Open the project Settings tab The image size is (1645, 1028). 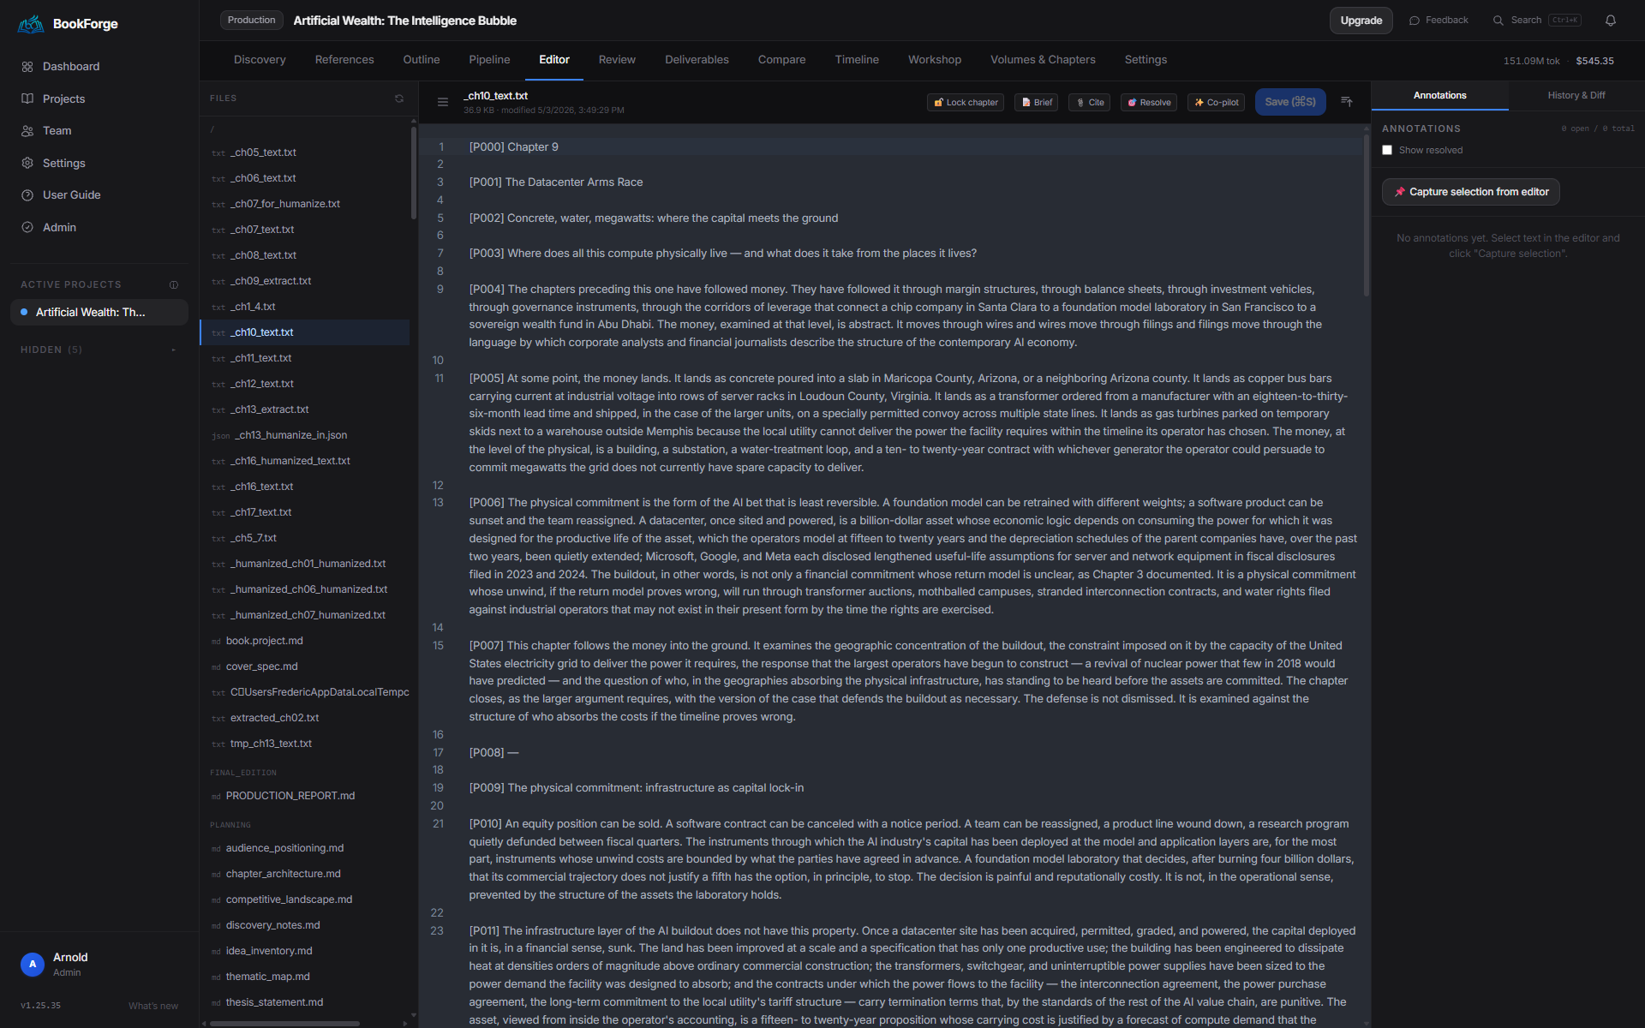pos(1146,60)
